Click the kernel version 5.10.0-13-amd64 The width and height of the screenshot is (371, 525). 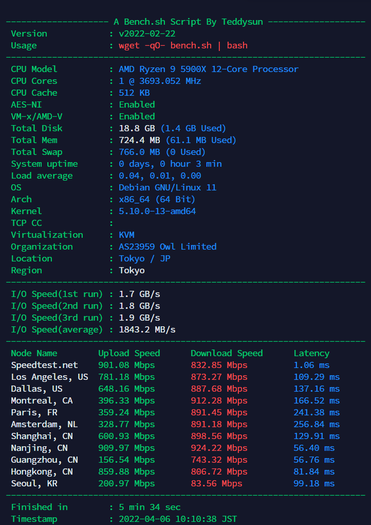click(157, 211)
